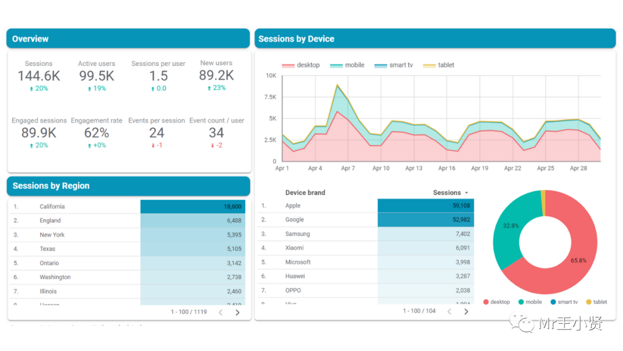Select the Samsung device brand row
This screenshot has height=351, width=623.
click(366, 234)
